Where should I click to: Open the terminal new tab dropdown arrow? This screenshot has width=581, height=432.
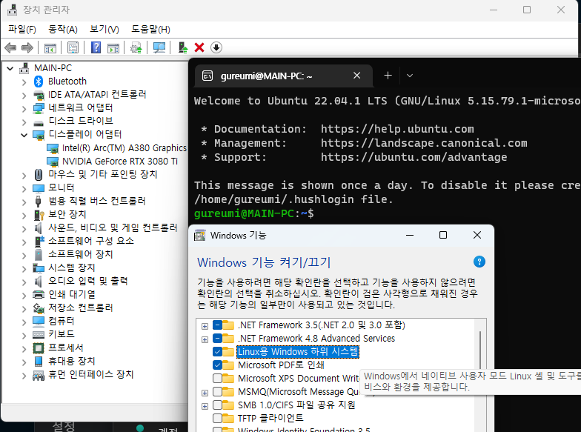[x=410, y=76]
